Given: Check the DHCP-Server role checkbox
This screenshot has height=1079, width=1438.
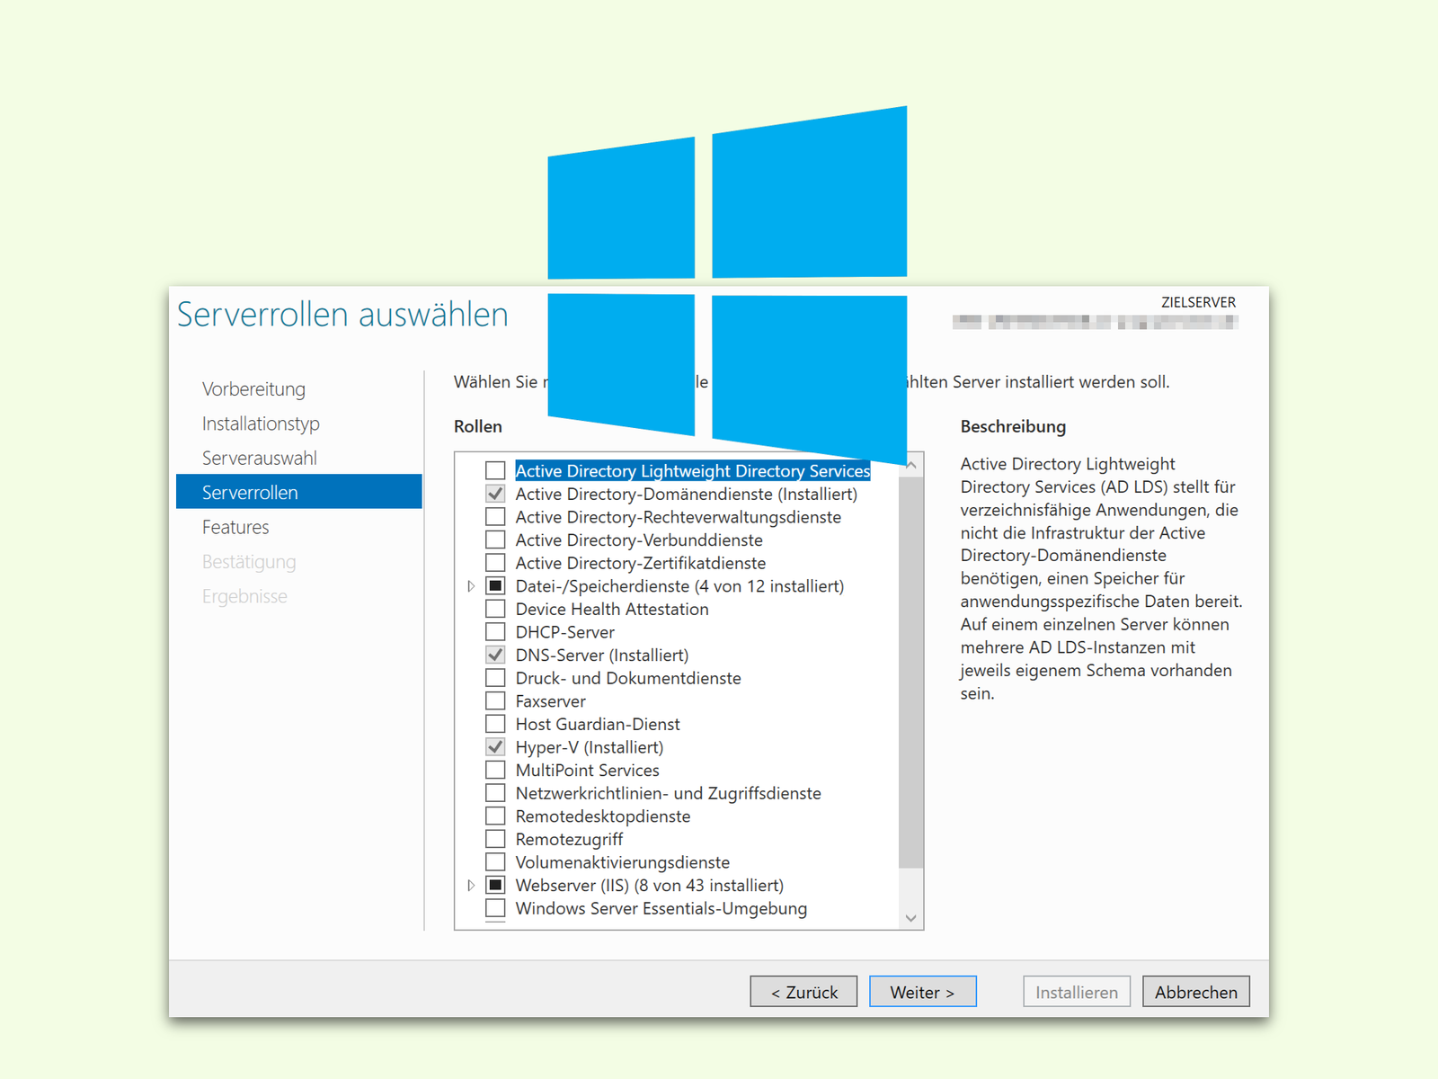Looking at the screenshot, I should (495, 632).
